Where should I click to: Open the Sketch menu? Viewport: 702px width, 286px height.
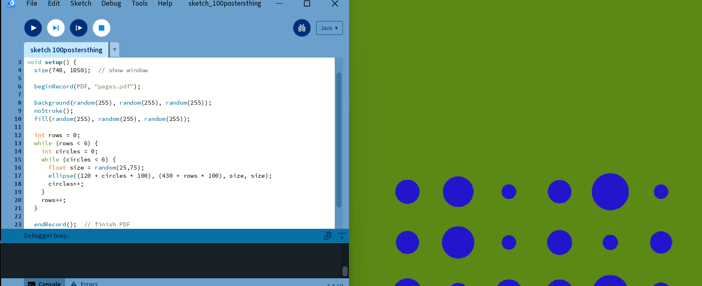pyautogui.click(x=81, y=4)
